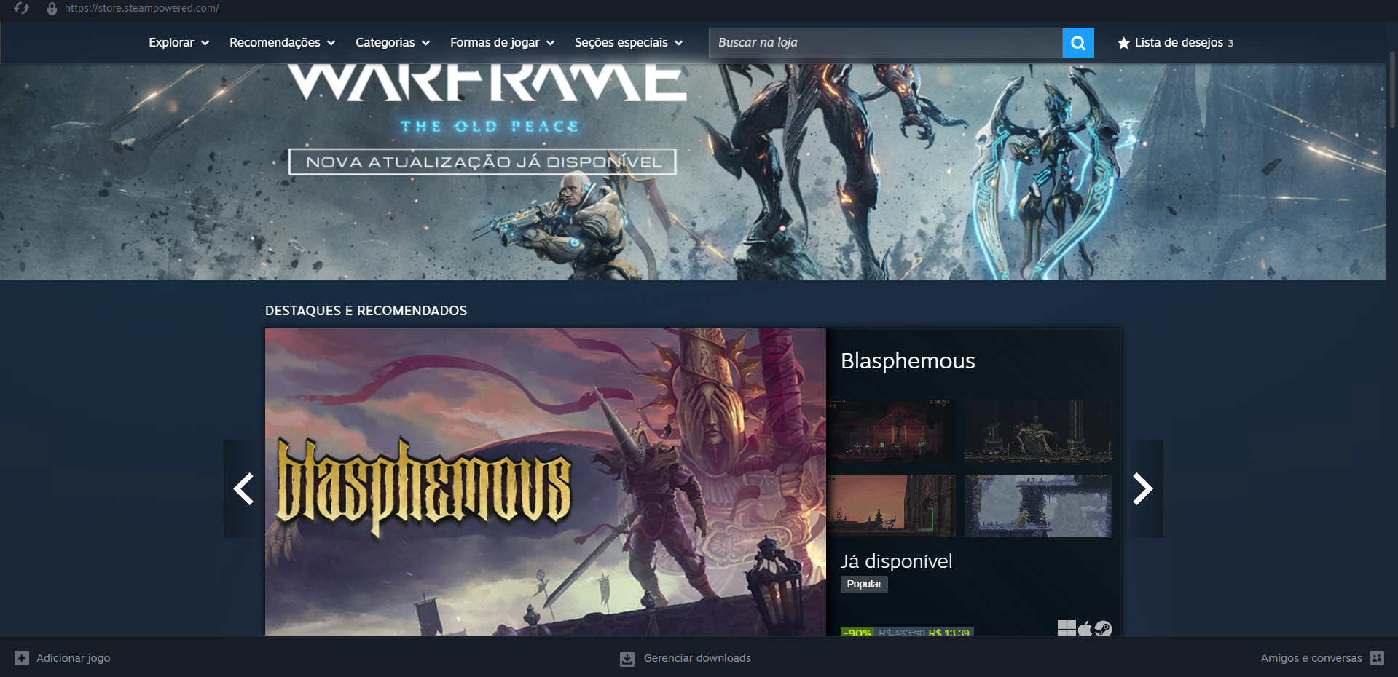The height and width of the screenshot is (677, 1398).
Task: View Blasphemous screenshot with dark red interior
Action: pyautogui.click(x=892, y=431)
